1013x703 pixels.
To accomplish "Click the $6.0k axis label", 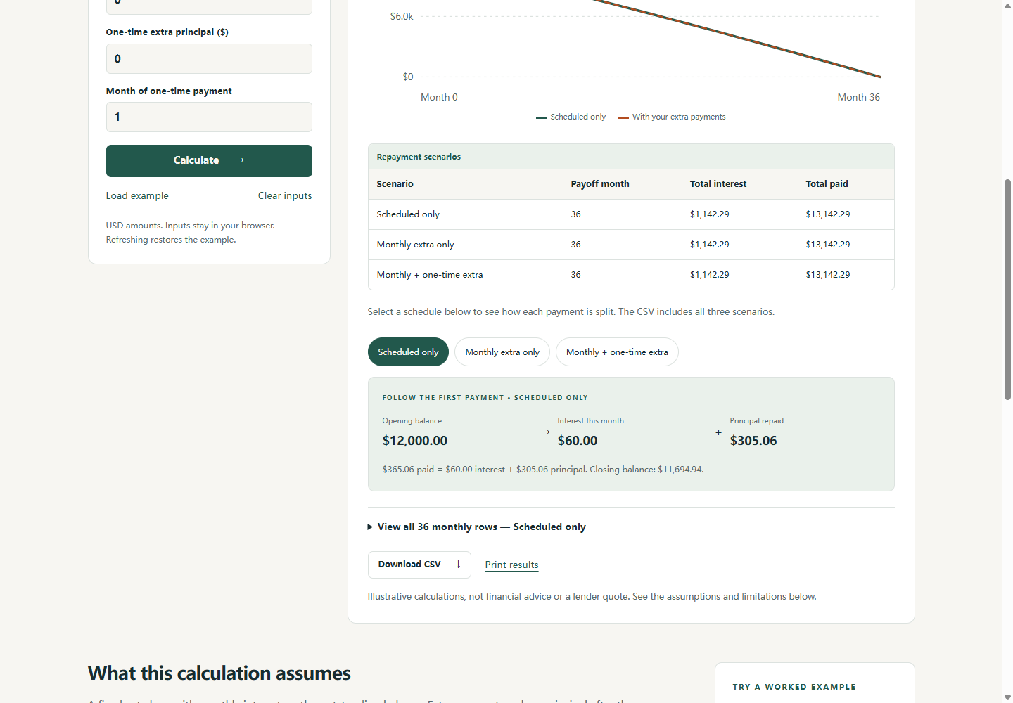I will point(402,16).
